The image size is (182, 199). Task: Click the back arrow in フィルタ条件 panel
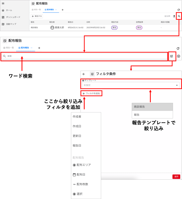[x=84, y=74]
